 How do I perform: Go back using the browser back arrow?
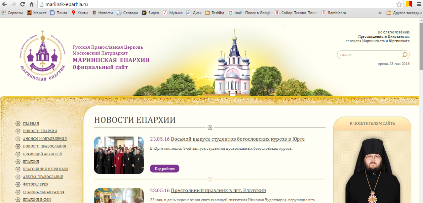(x=5, y=4)
